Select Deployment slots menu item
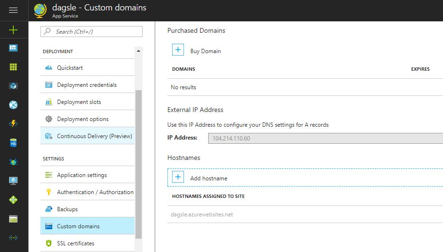This screenshot has height=252, width=443. click(x=79, y=102)
